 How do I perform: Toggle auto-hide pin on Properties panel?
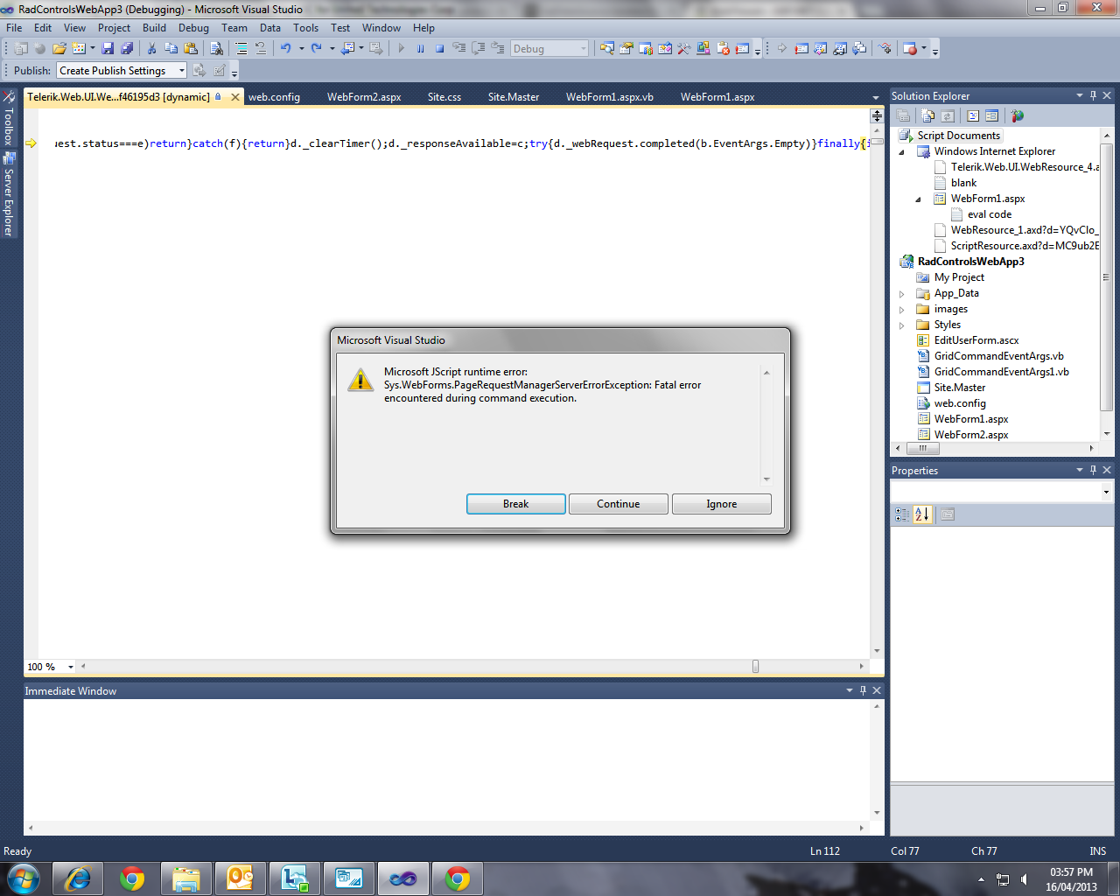tap(1093, 470)
